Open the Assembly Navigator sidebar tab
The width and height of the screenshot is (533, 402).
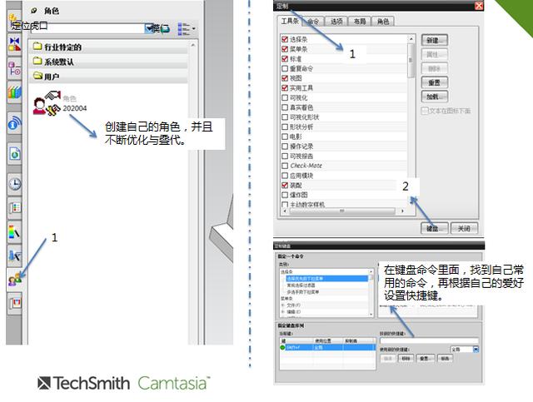(x=14, y=20)
